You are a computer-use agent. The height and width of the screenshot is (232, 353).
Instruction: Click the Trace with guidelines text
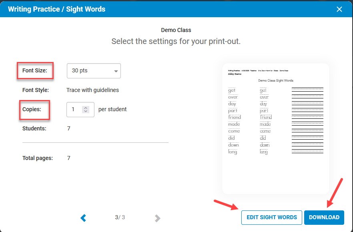click(92, 90)
